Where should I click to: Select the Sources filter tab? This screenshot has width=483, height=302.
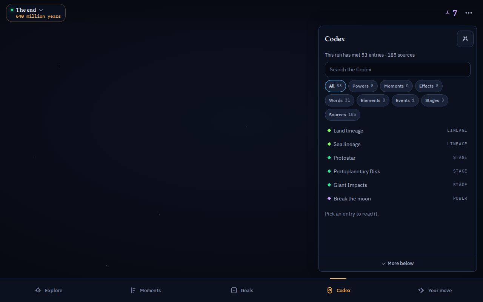pos(343,115)
